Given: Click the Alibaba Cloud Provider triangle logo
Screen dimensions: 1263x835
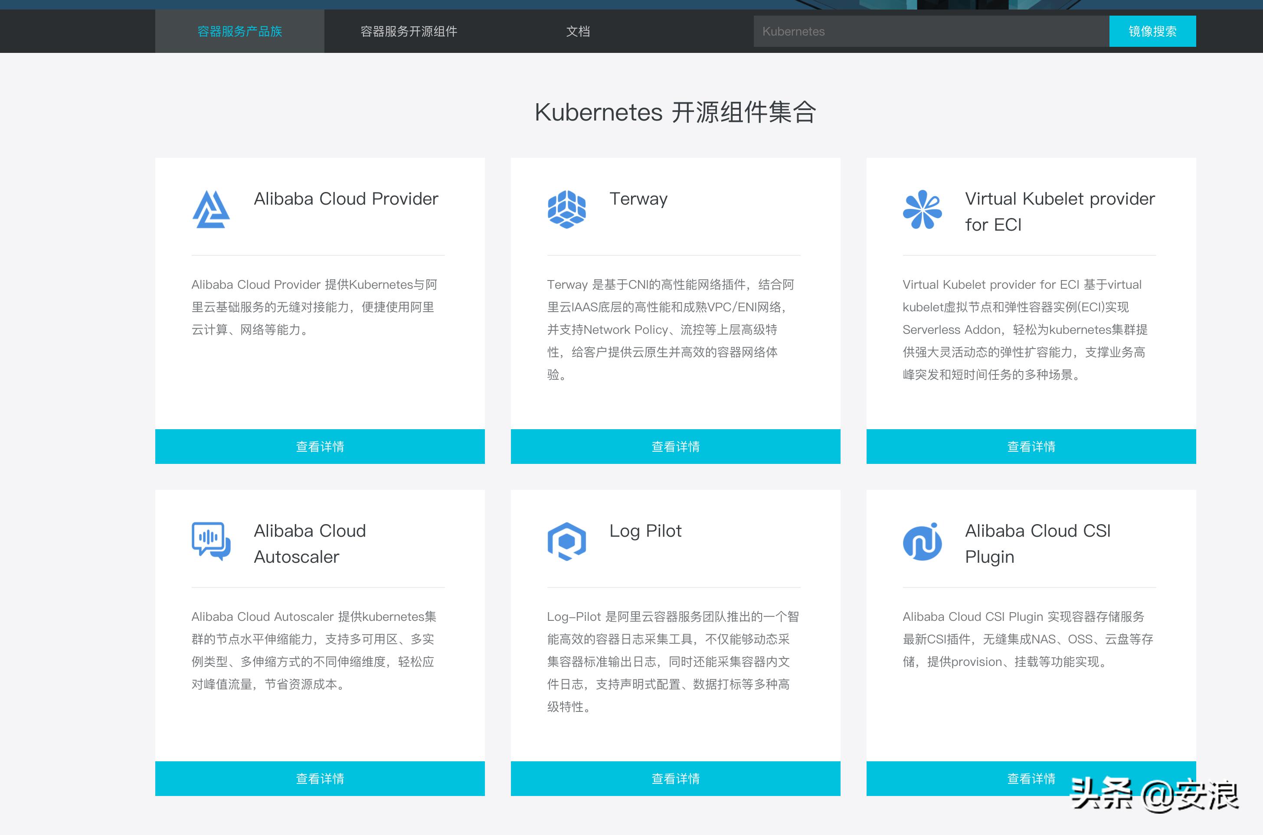Looking at the screenshot, I should (211, 209).
